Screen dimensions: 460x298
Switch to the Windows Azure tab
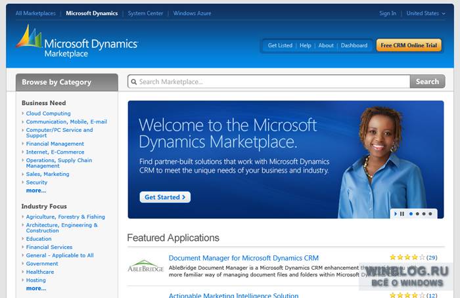click(192, 13)
